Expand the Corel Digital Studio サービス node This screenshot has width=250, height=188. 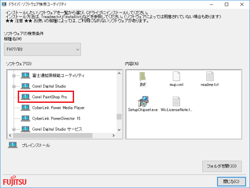click(x=14, y=129)
